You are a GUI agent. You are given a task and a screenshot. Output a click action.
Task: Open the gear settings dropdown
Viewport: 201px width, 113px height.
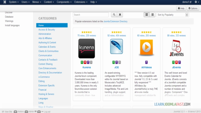[197, 2]
